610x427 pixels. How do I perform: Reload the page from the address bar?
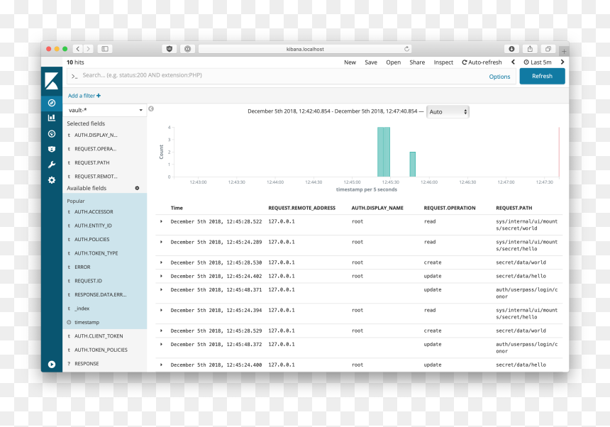(406, 49)
